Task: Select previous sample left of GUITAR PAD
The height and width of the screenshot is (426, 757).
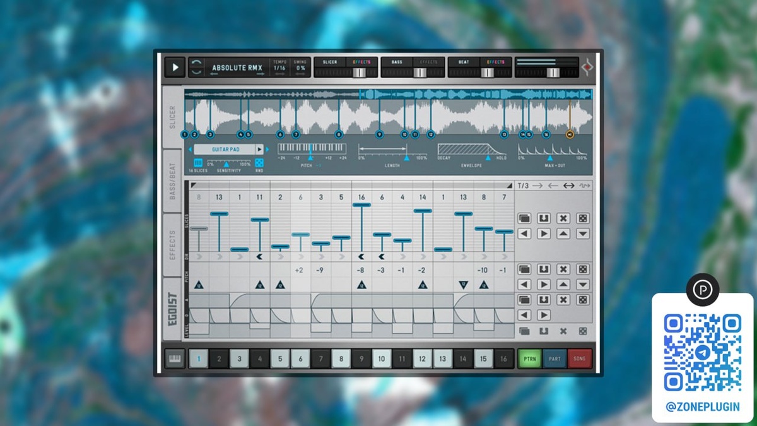Action: [x=190, y=150]
